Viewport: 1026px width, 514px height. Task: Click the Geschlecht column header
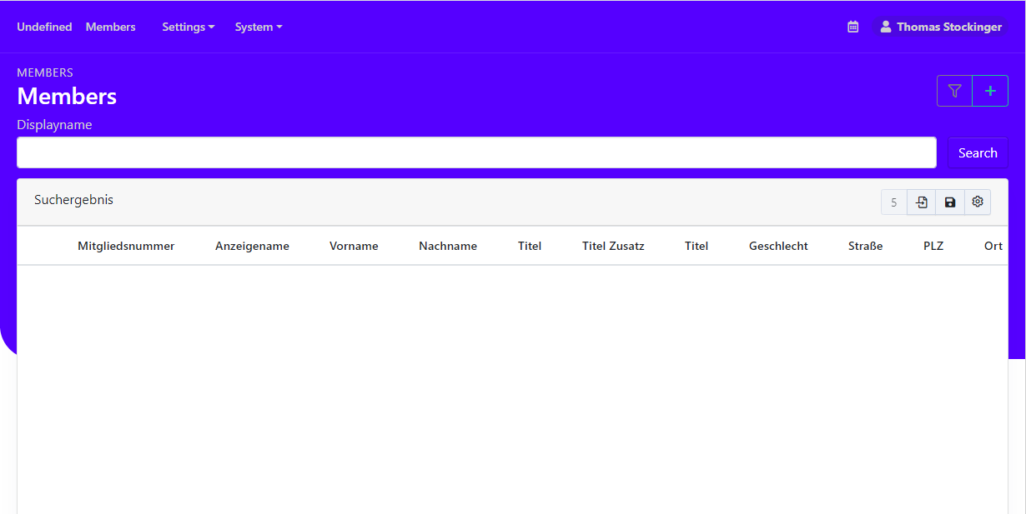click(x=778, y=246)
